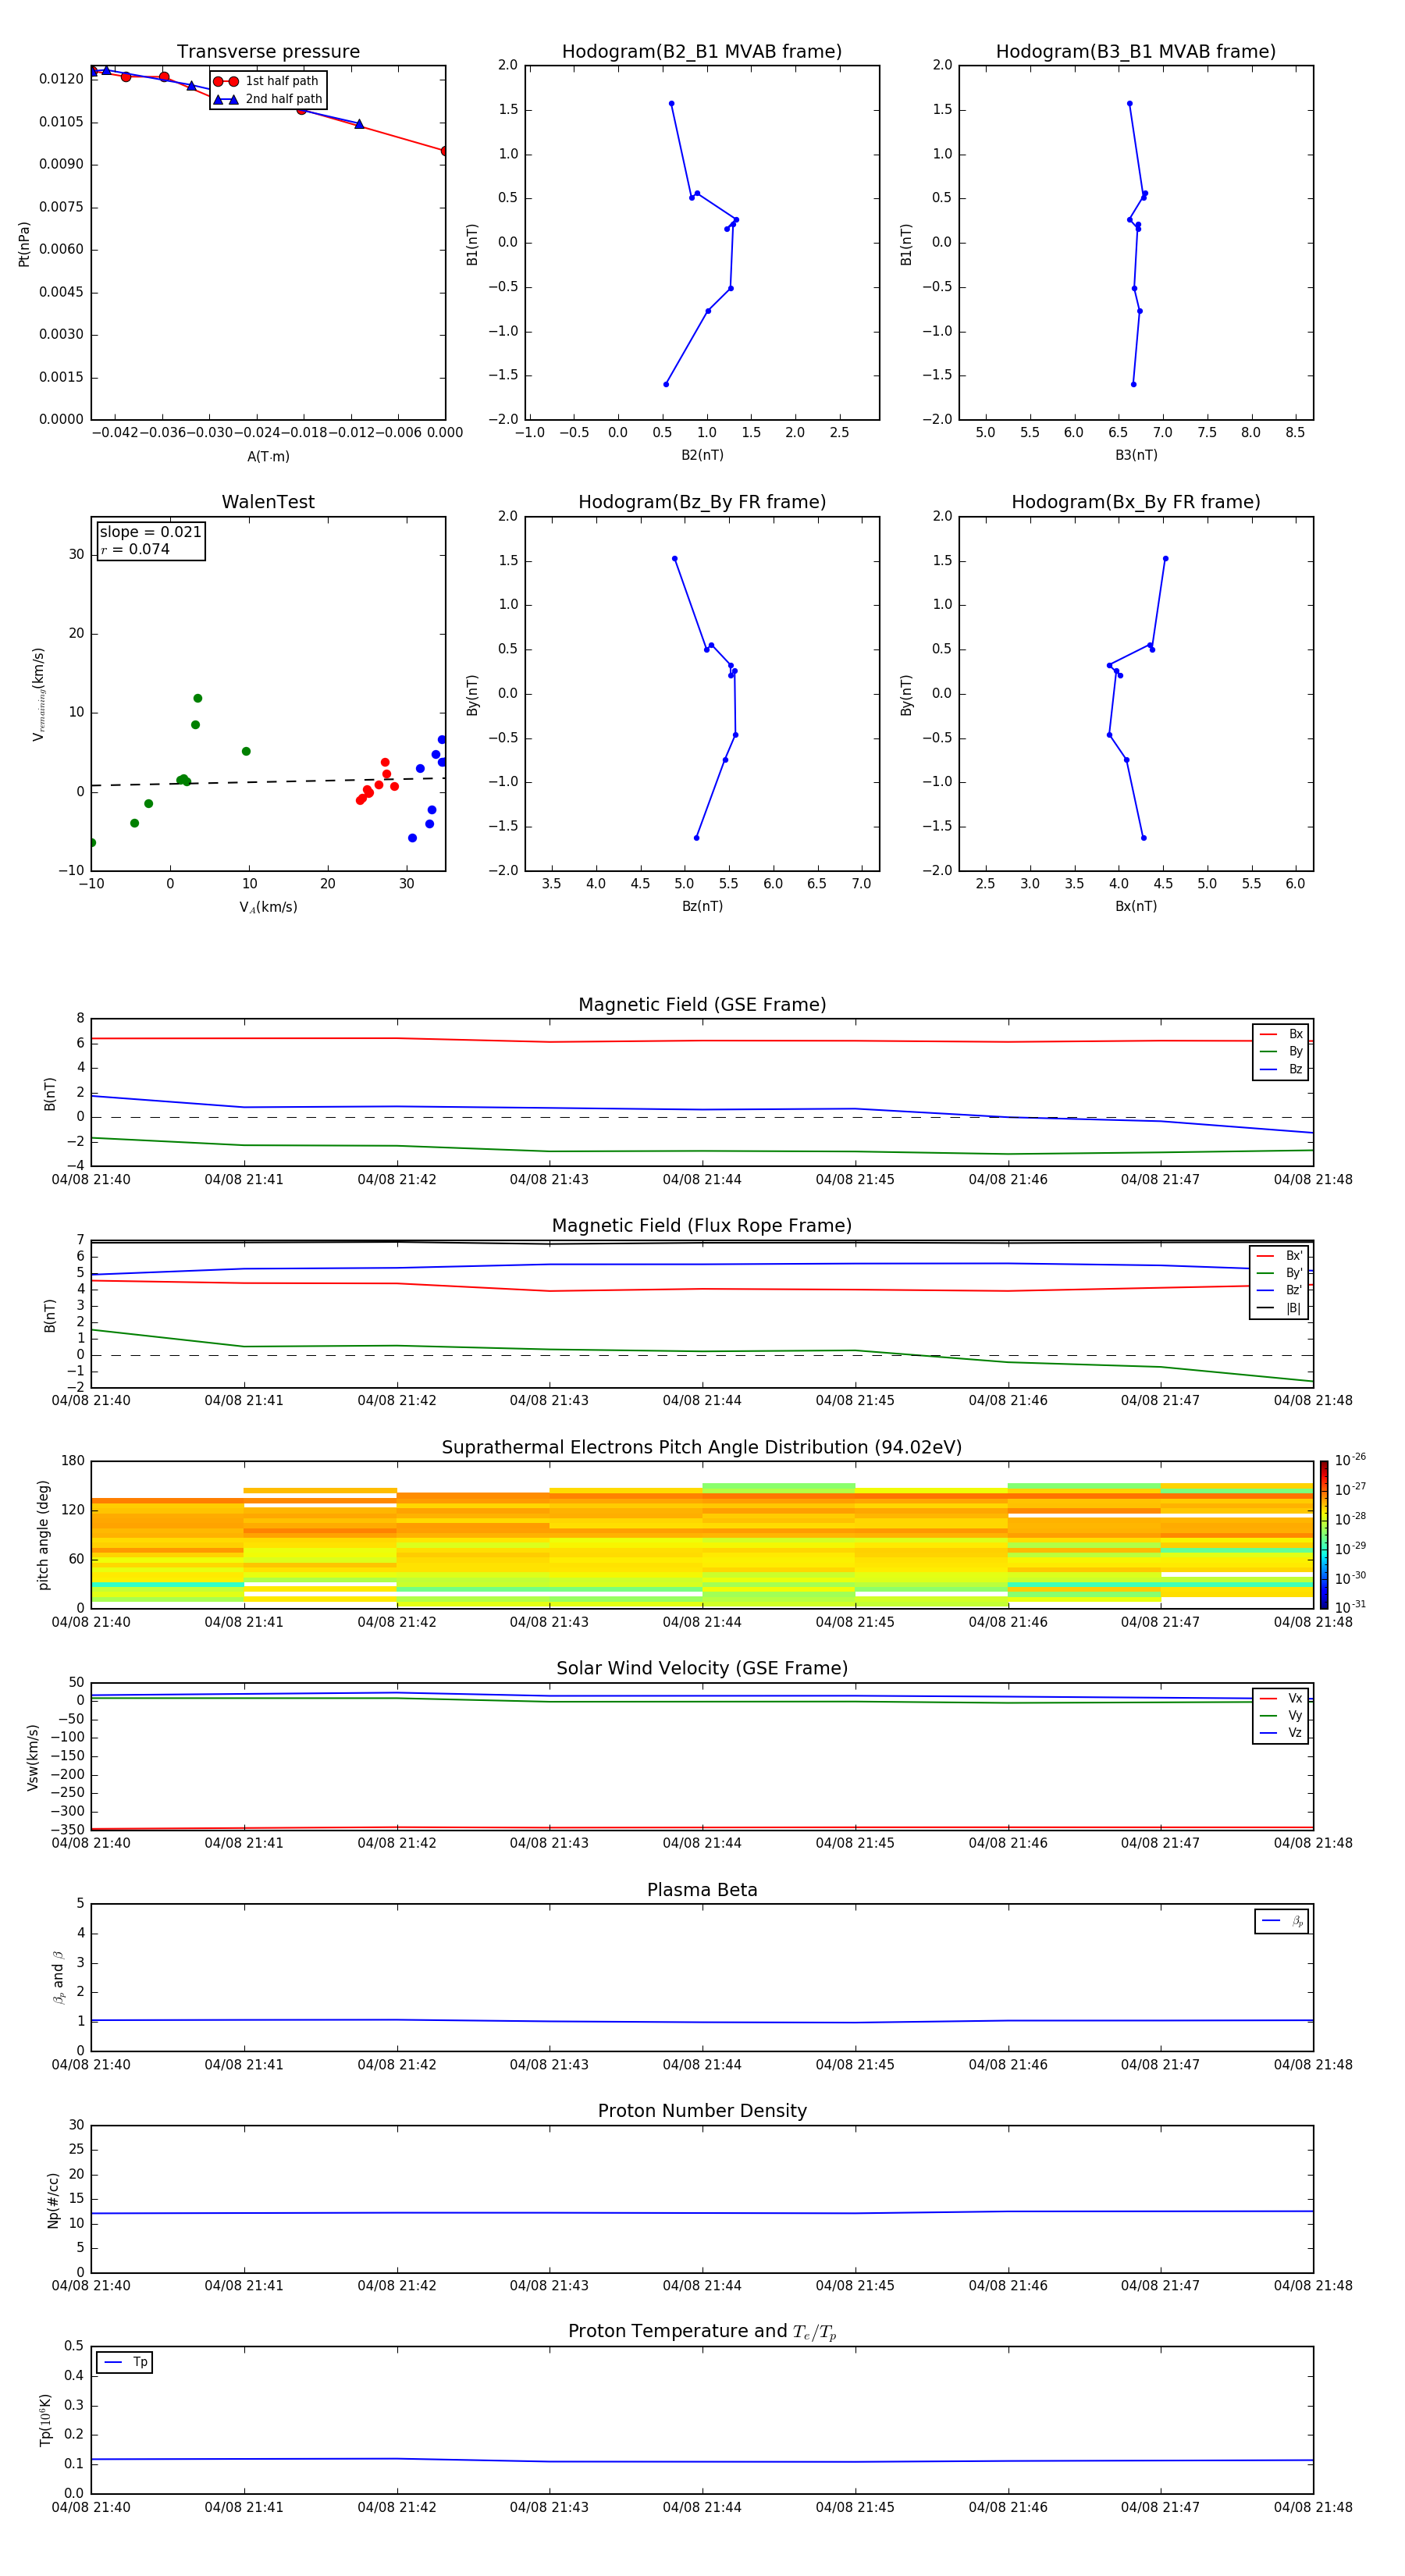1405x2576 pixels.
Task: Select the "Vy" velocity legend entry
Action: pos(1281,1716)
